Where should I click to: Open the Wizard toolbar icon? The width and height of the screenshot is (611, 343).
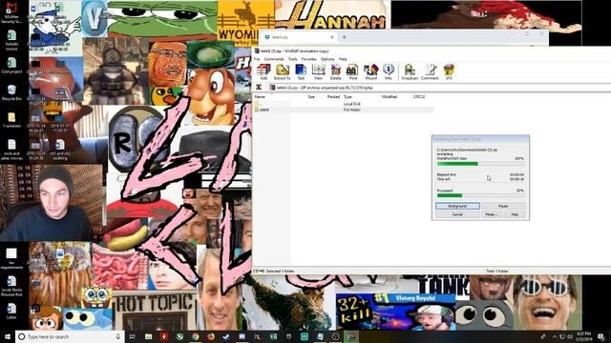coord(370,72)
